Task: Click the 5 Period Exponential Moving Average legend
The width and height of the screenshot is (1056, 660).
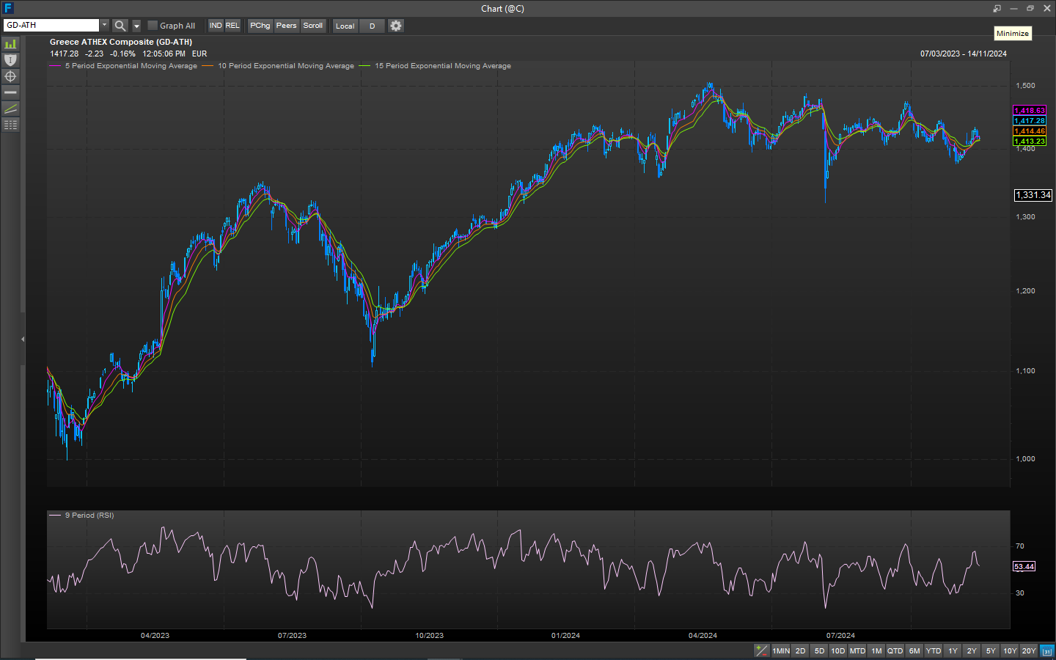Action: (x=131, y=66)
